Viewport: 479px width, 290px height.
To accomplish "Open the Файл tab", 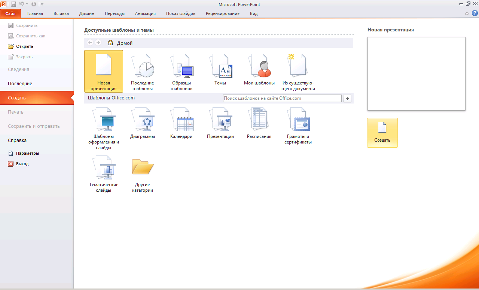I will (x=10, y=13).
